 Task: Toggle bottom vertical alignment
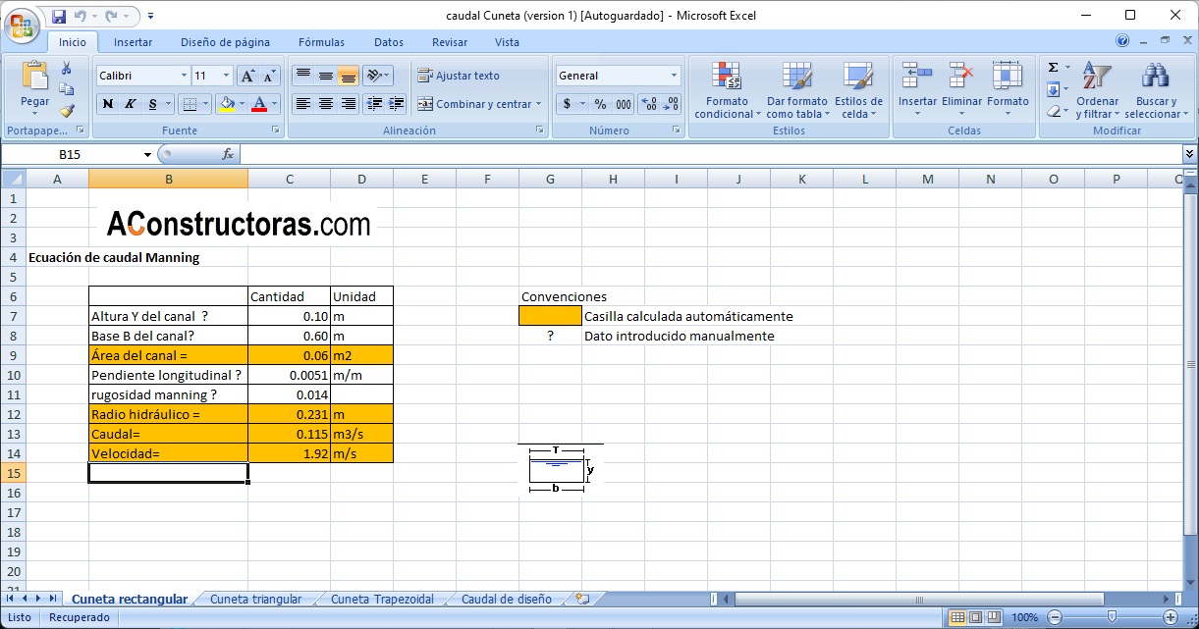click(x=349, y=76)
